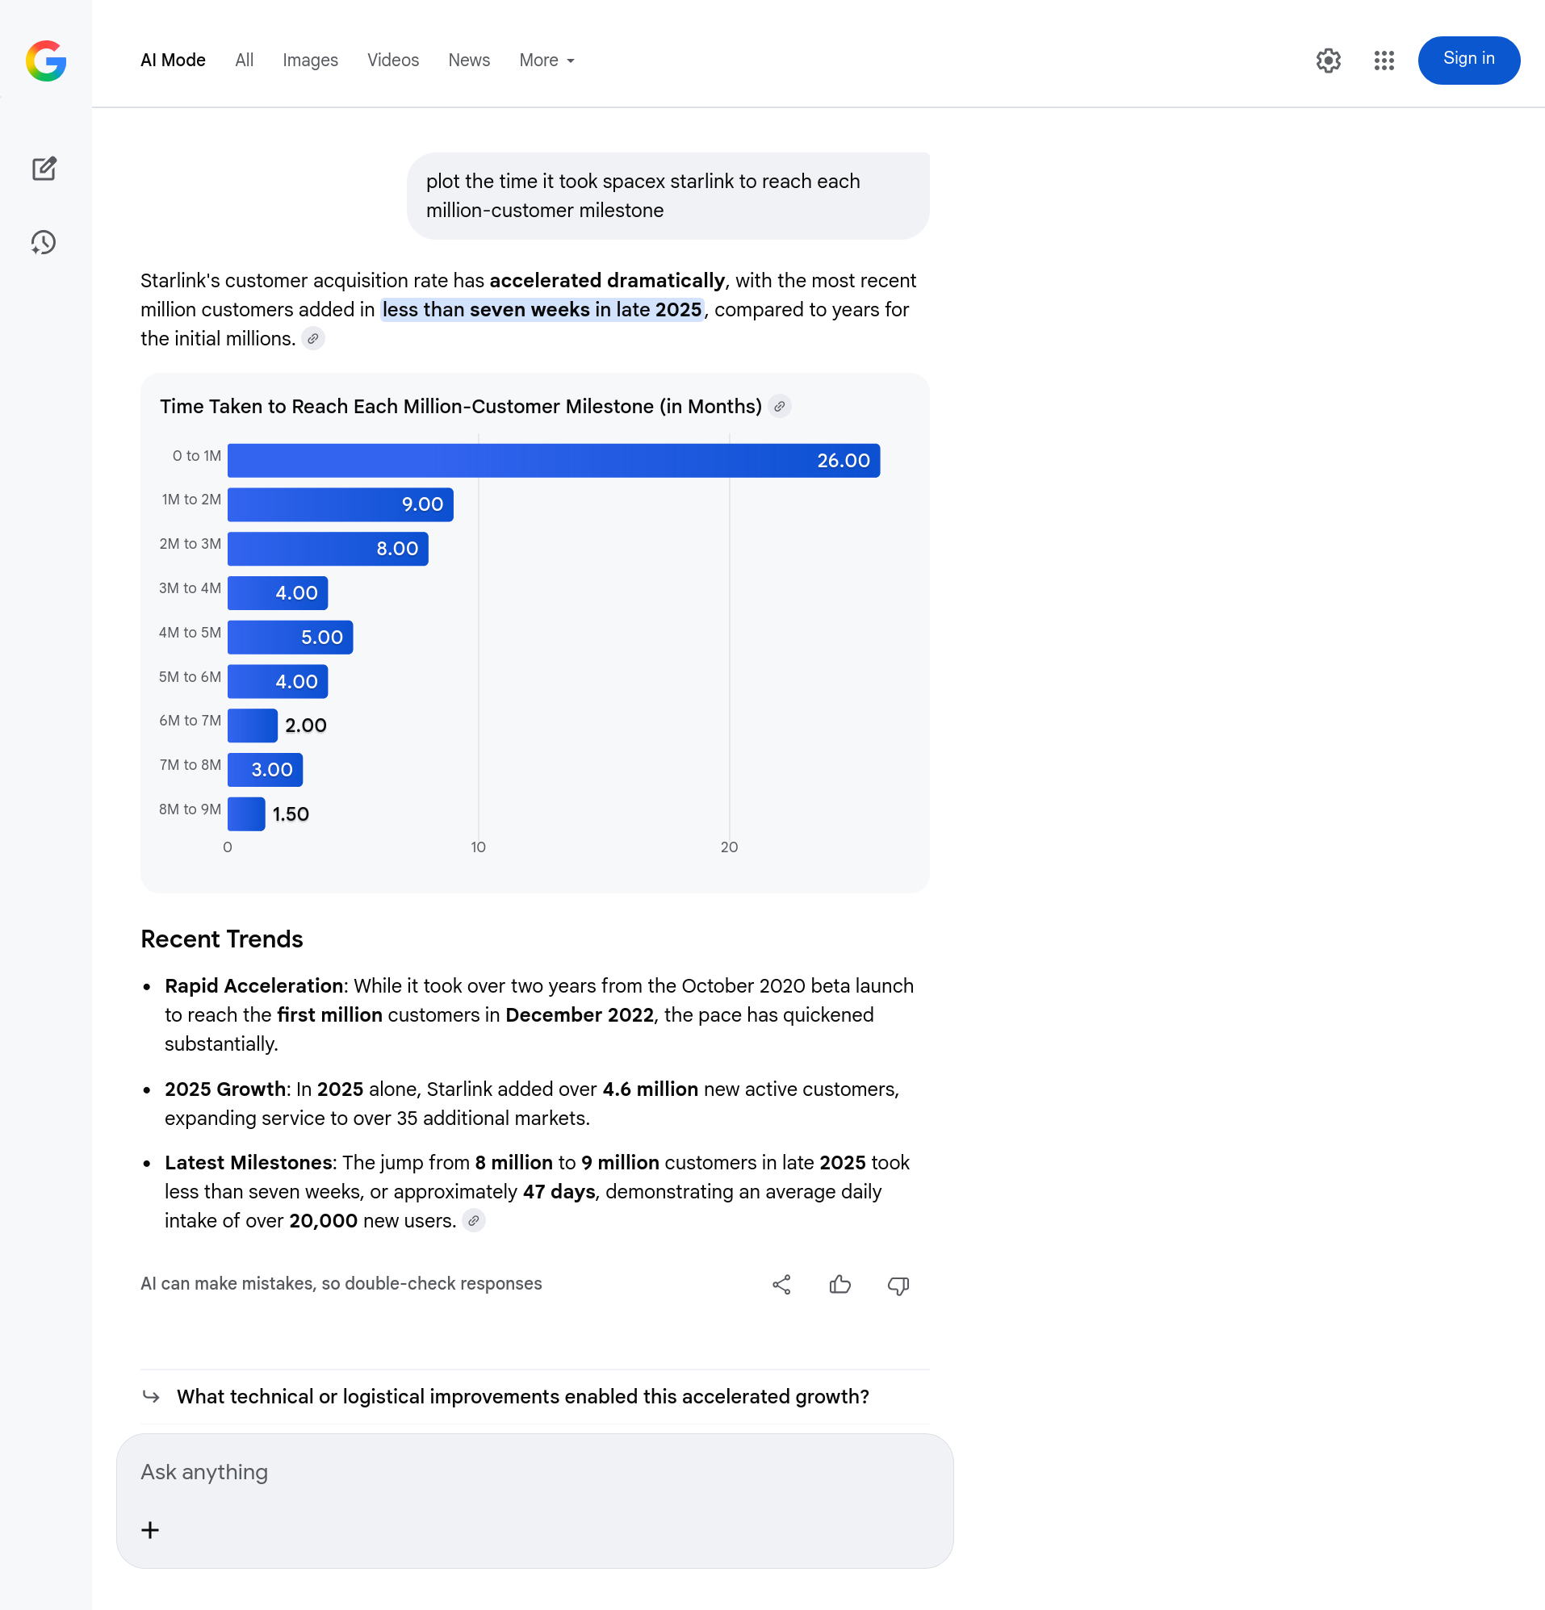
Task: Ask the suggested follow-up about accelerated growth
Action: pyautogui.click(x=523, y=1396)
